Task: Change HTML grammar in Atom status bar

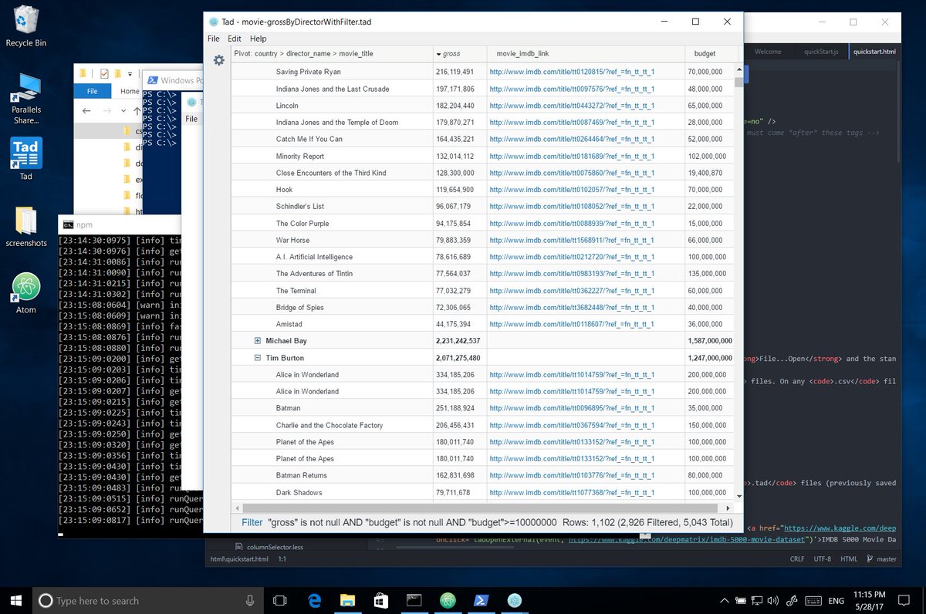Action: tap(849, 559)
